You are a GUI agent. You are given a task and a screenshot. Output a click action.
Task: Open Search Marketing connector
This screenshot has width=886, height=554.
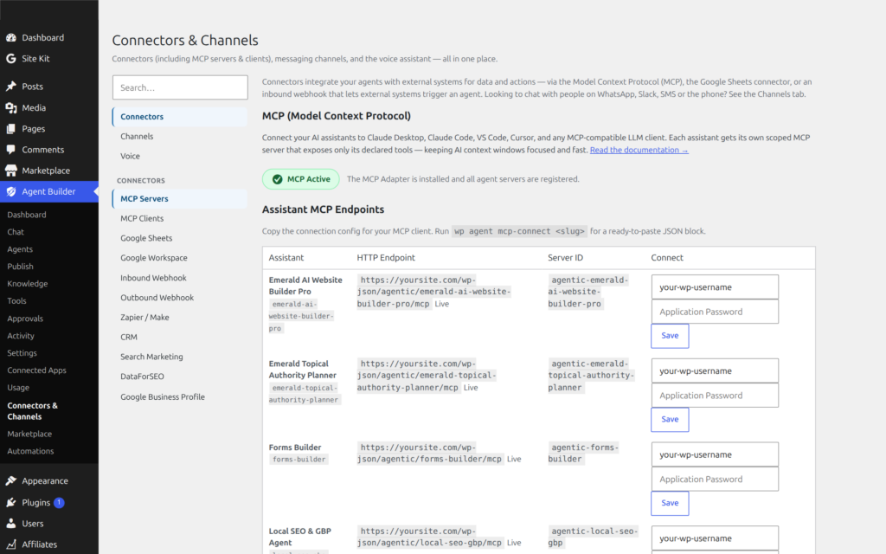pyautogui.click(x=180, y=357)
